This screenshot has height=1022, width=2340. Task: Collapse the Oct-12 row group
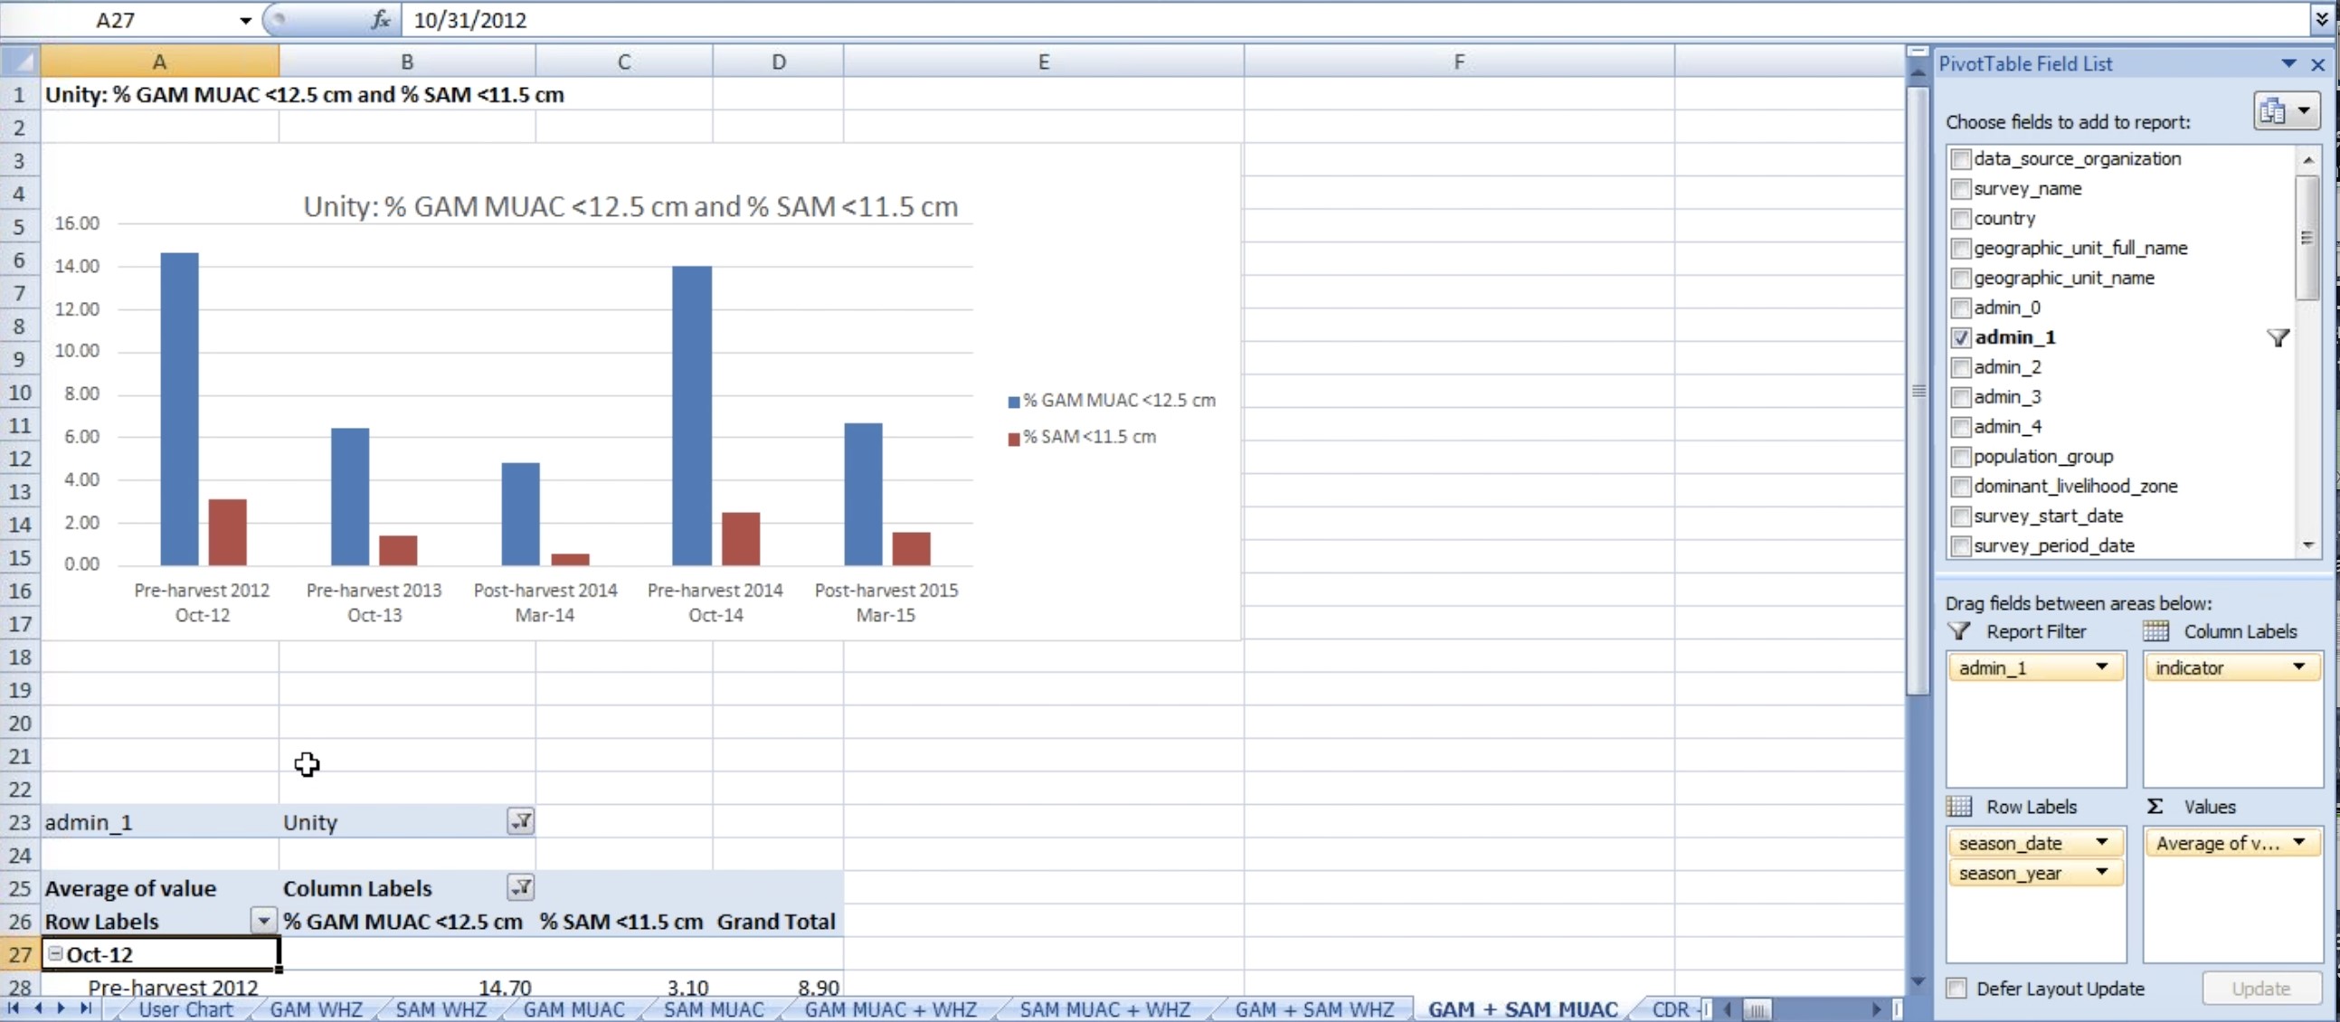pyautogui.click(x=55, y=953)
